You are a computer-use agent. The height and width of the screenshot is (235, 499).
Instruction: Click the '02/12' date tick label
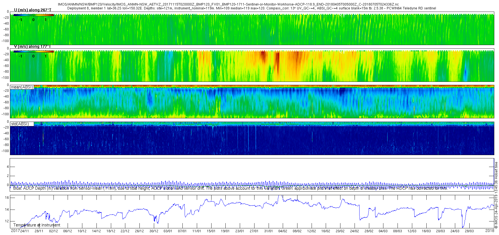pyautogui.click(x=54, y=231)
